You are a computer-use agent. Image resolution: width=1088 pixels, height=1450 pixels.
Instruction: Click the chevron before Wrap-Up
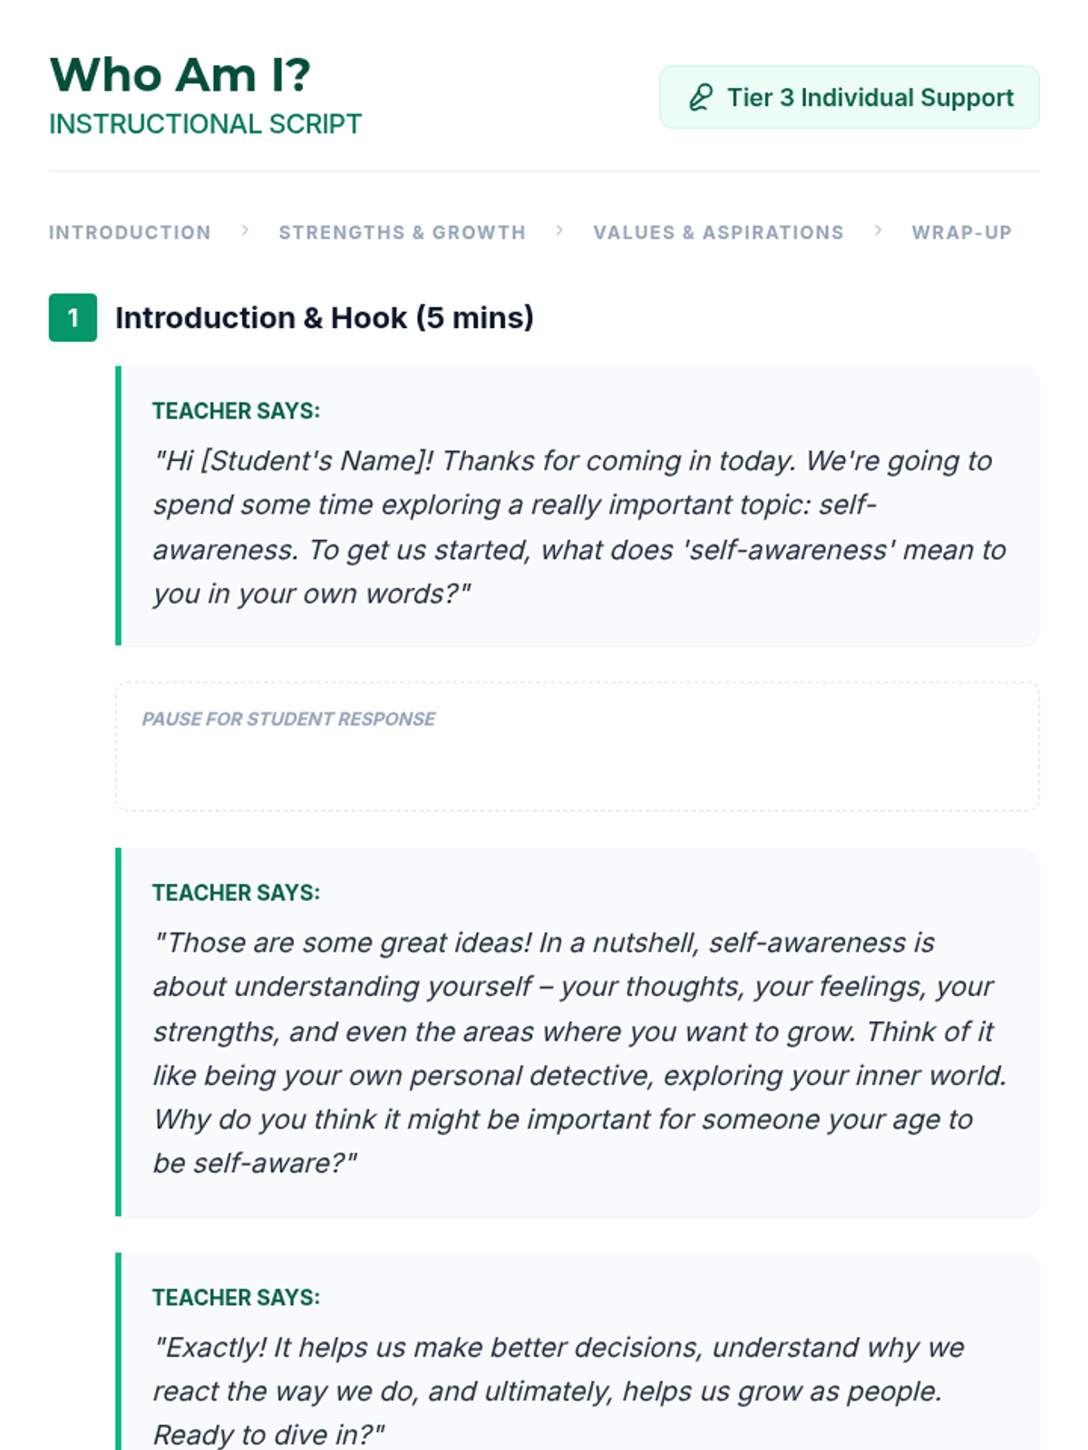878,231
